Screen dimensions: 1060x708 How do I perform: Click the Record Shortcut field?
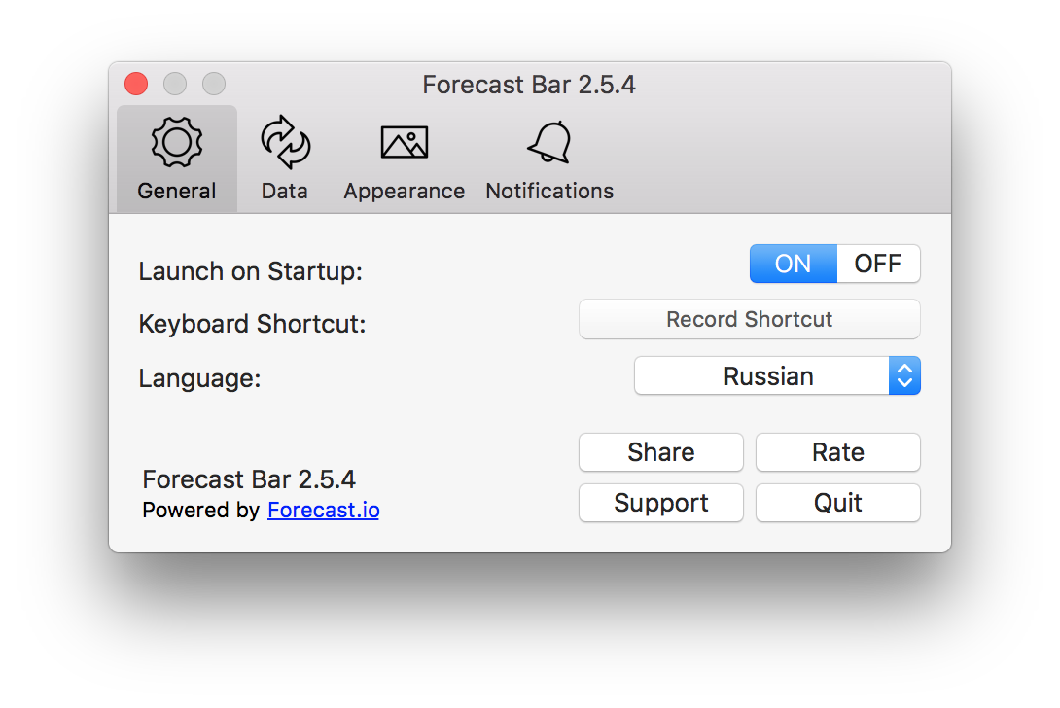(749, 319)
